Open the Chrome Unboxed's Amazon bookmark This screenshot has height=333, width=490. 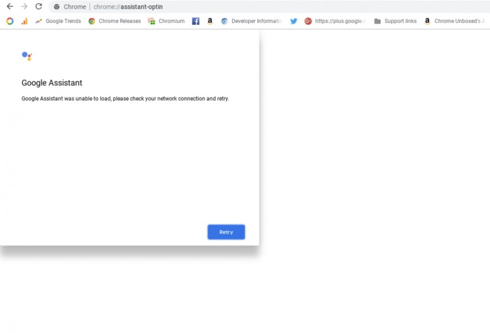click(455, 21)
